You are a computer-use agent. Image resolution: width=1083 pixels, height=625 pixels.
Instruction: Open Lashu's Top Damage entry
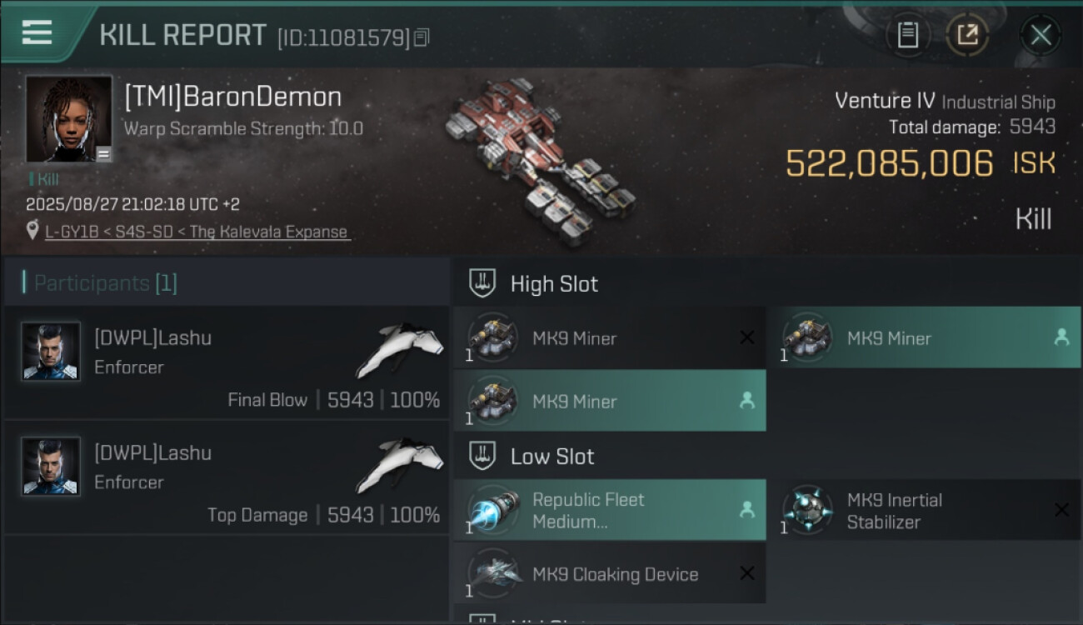click(x=227, y=477)
